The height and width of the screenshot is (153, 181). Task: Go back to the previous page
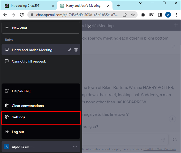5,15
